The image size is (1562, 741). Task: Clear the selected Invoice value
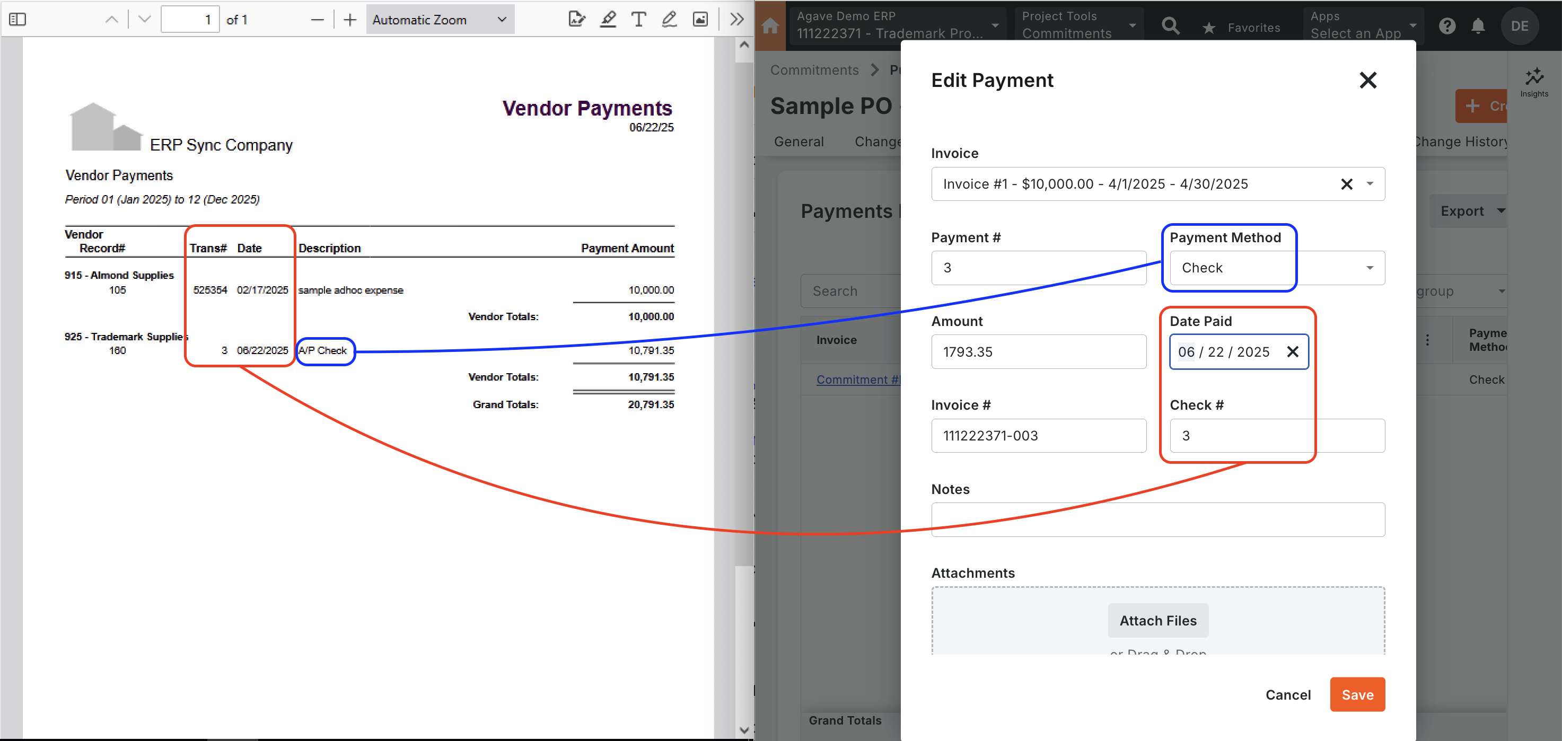[x=1346, y=184]
